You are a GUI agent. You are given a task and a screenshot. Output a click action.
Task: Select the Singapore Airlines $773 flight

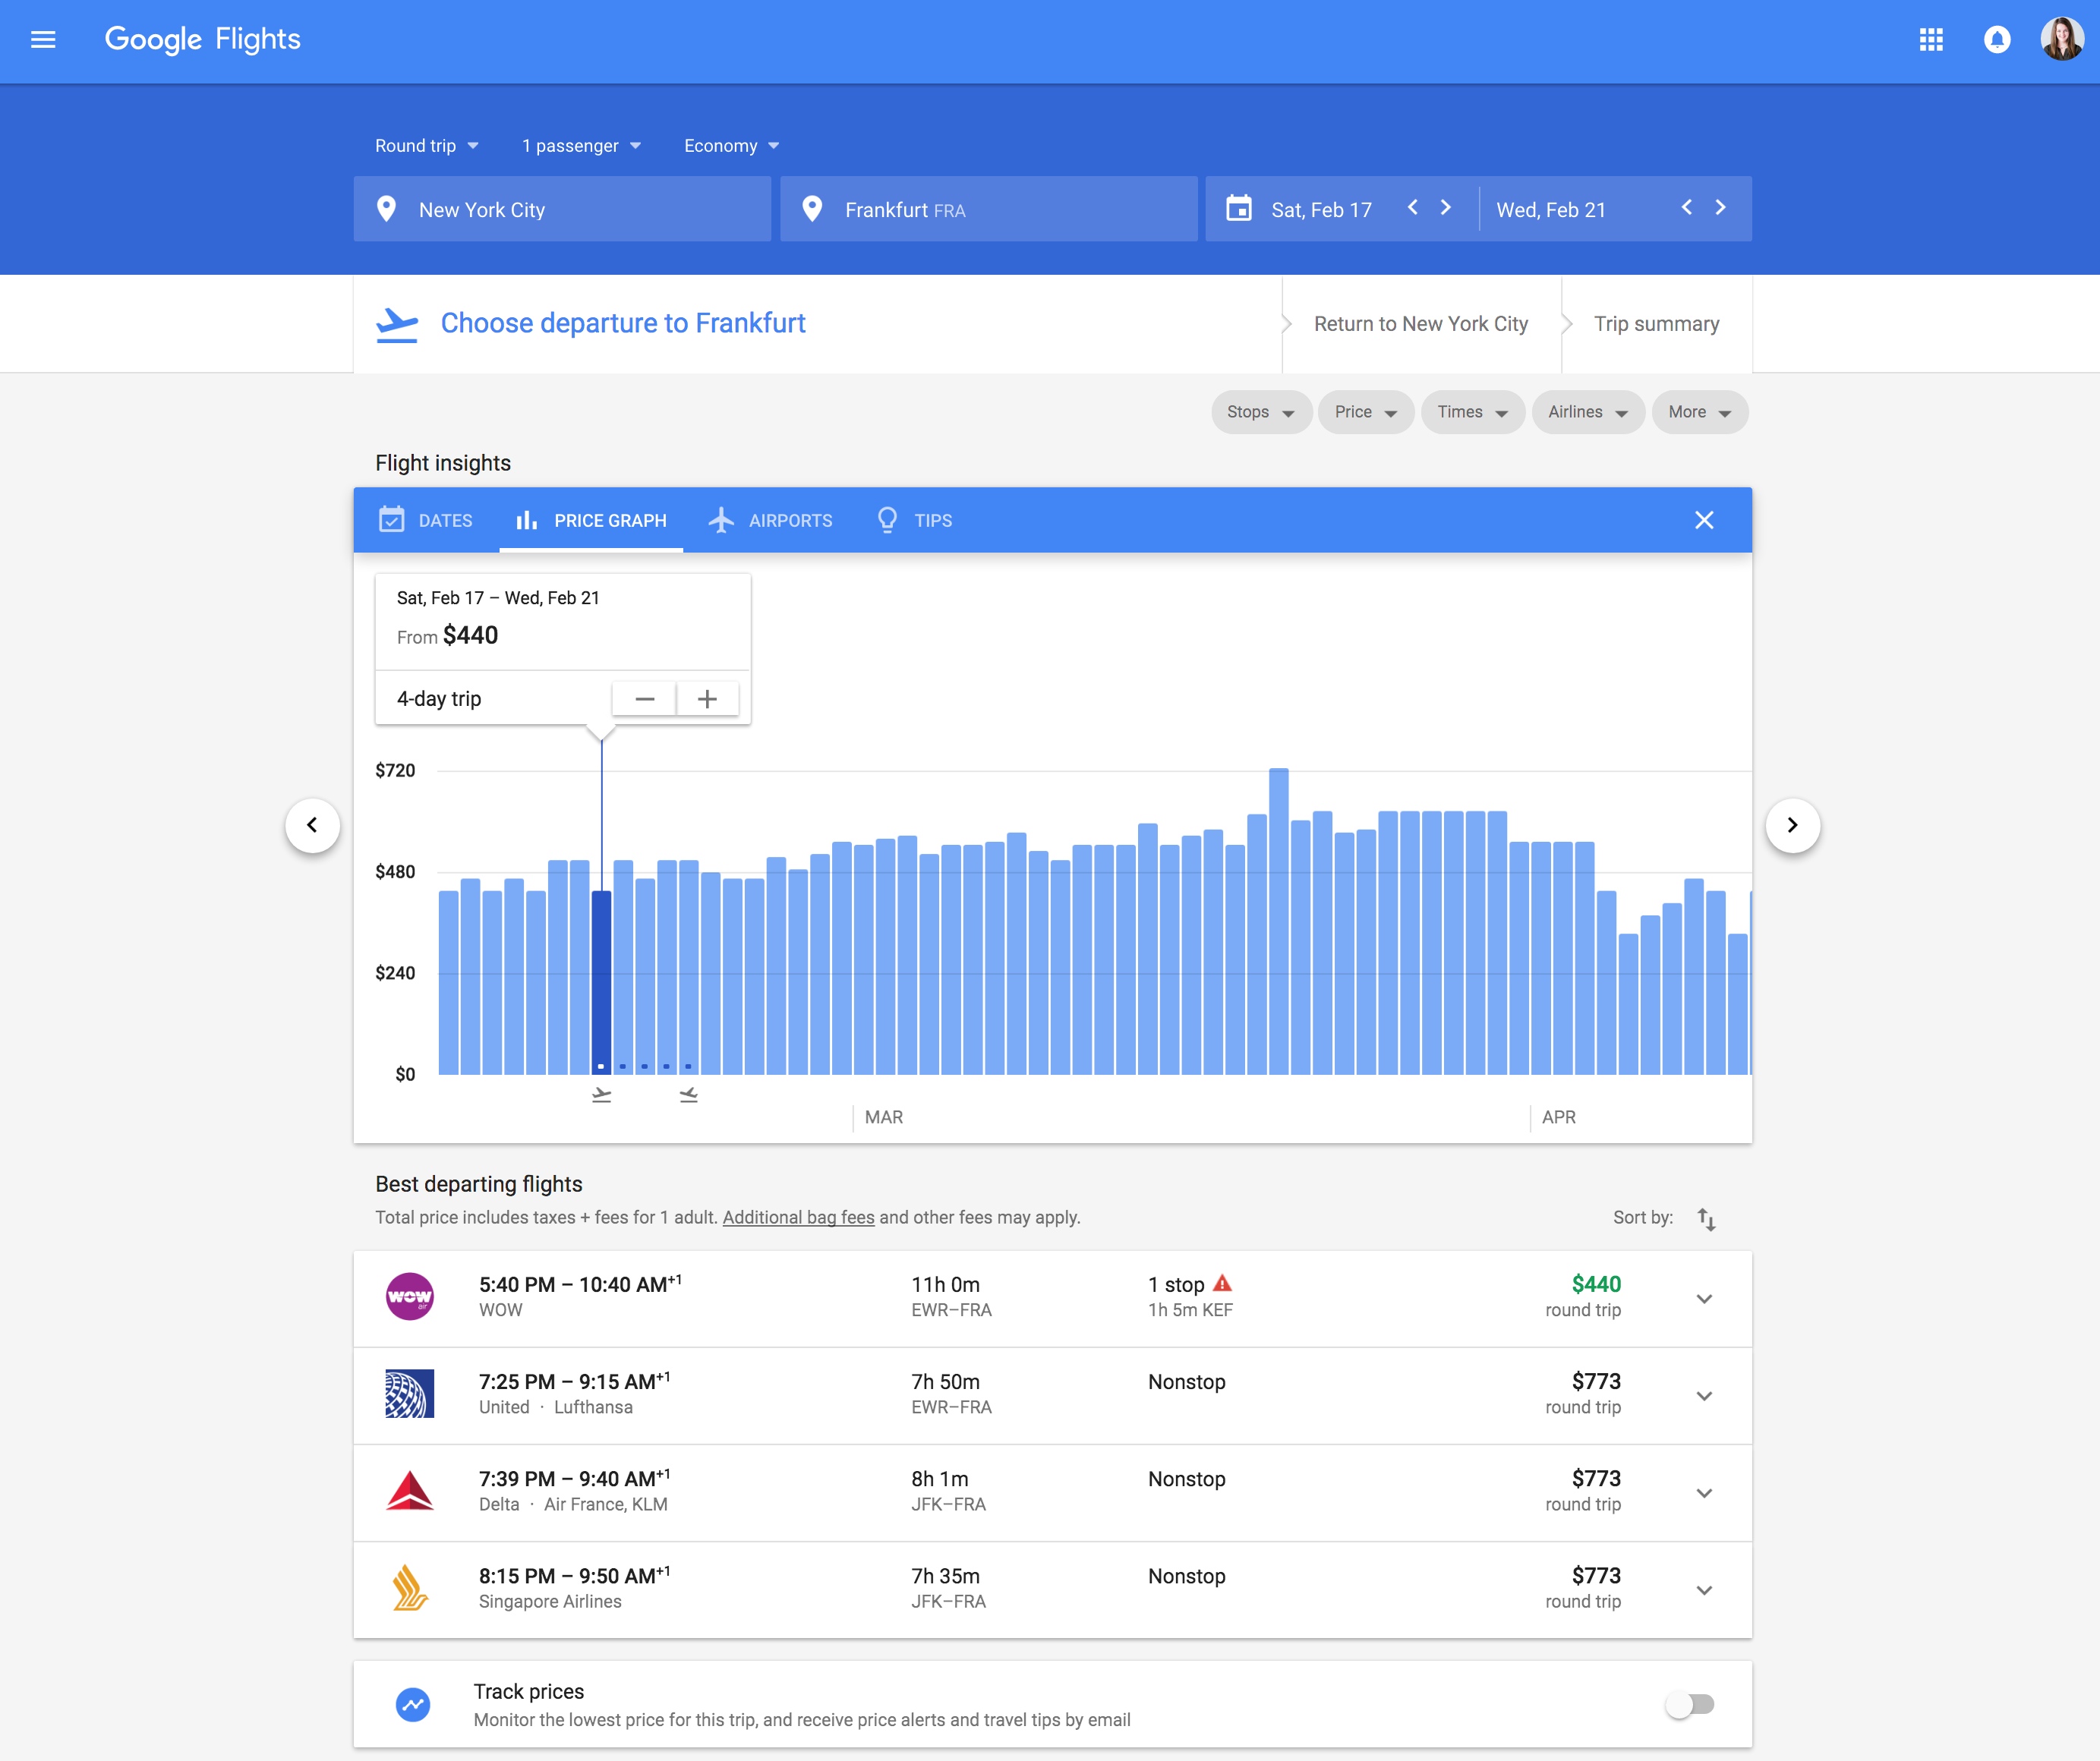1050,1588
